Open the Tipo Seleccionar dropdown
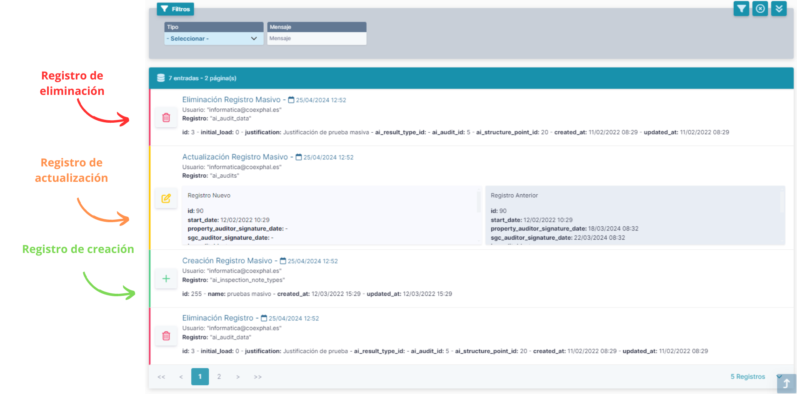The height and width of the screenshot is (394, 797). (x=213, y=39)
